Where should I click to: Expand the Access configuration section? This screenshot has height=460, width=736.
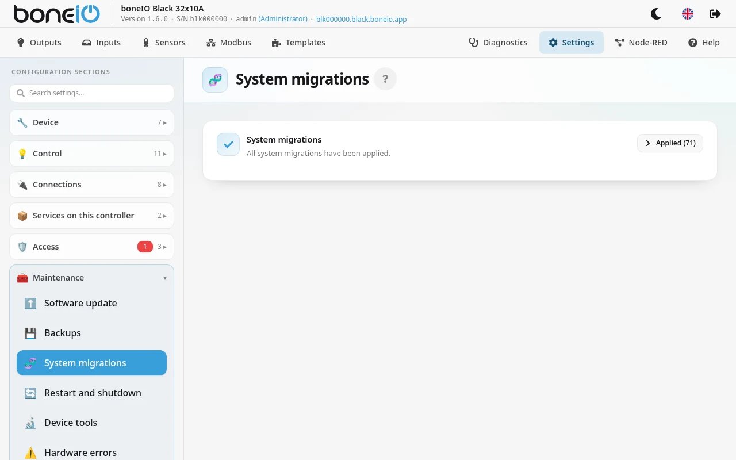tap(92, 247)
